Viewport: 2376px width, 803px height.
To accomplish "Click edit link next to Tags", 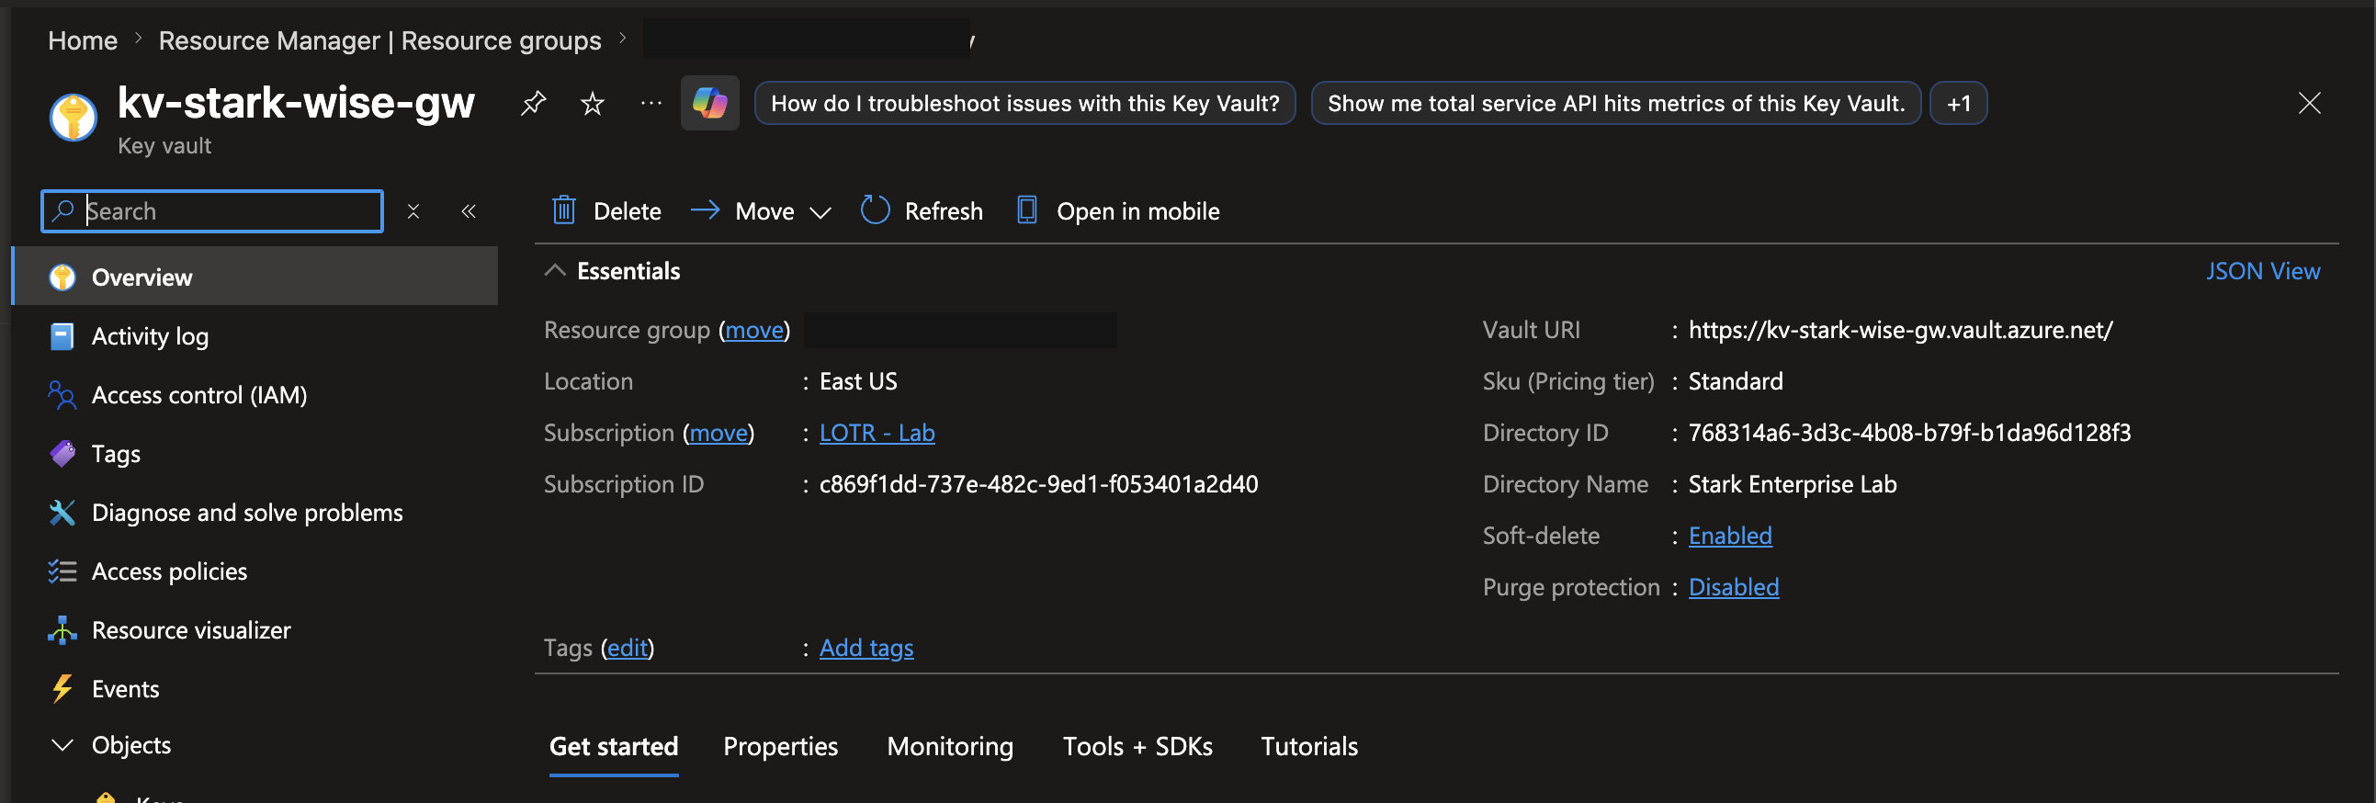I will pyautogui.click(x=628, y=648).
